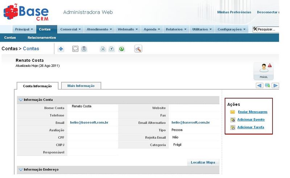The height and width of the screenshot is (178, 290).
Task: Click the calendar icon beside Adicionar Evento
Action: [x=233, y=120]
